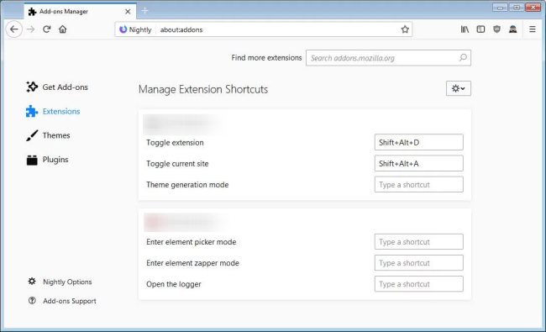Edit Toggle extension shortcut Shift+Alt+D

coord(419,142)
